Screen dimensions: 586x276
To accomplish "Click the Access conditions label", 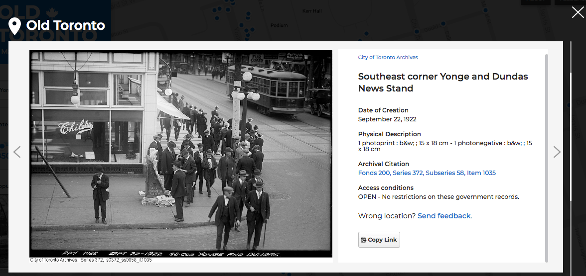I will click(386, 188).
